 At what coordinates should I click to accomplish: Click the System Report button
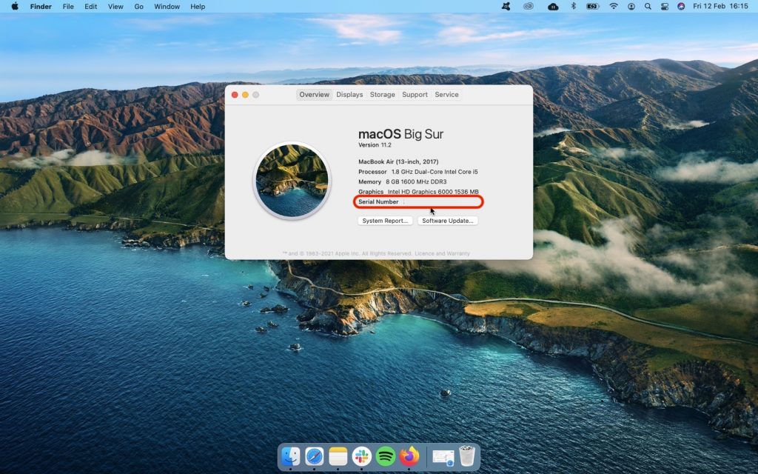(x=384, y=220)
